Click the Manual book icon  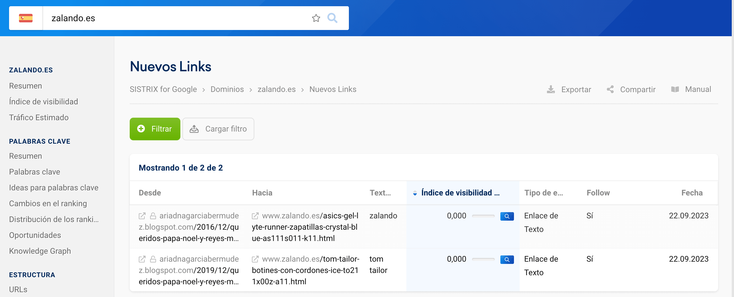click(675, 89)
